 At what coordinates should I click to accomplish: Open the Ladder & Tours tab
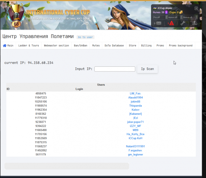pyautogui.click(x=29, y=46)
